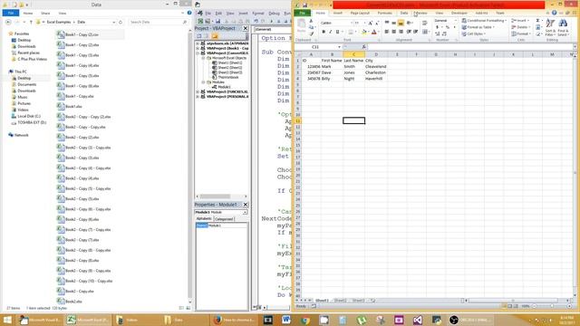Click Excel formula bar input
Screen dimensions: 580x326
tap(469, 47)
